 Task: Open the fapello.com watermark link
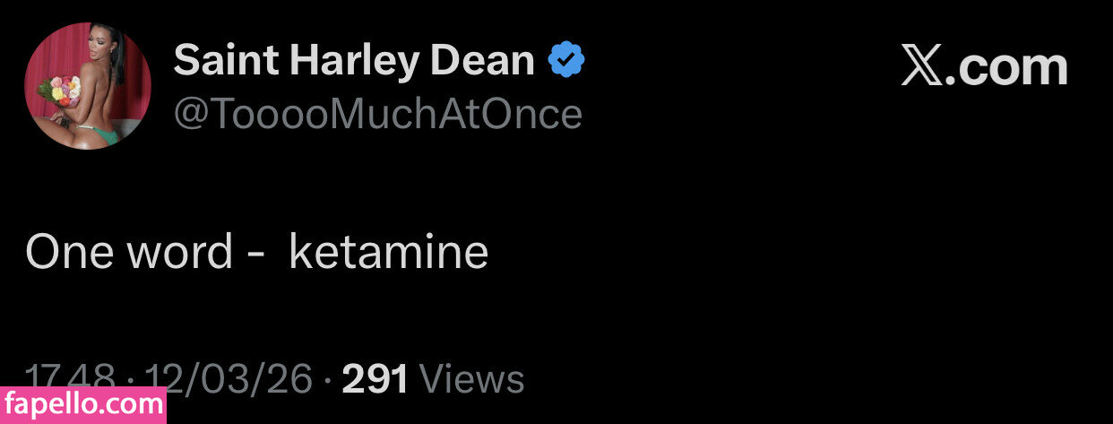tap(82, 404)
